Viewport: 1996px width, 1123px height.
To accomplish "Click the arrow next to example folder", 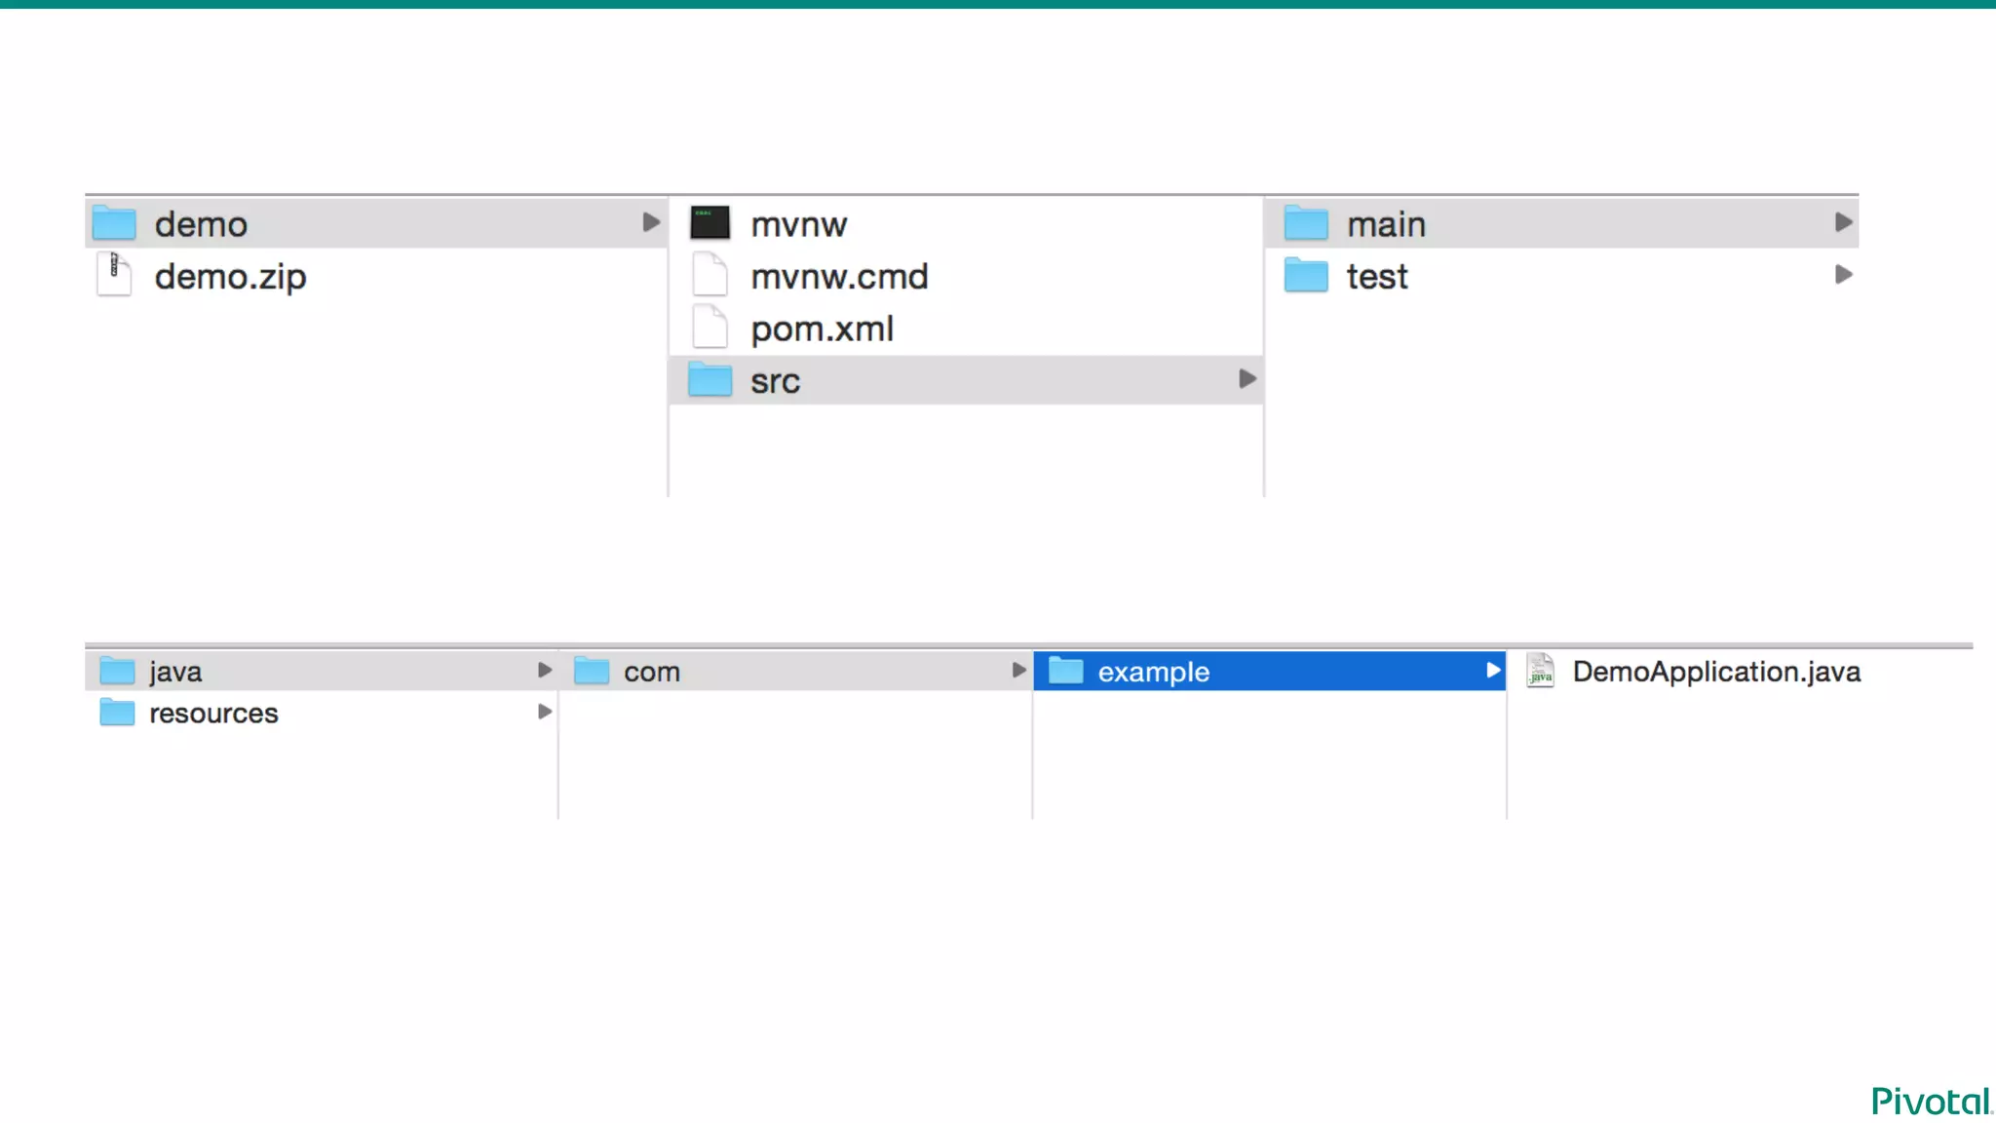I will [x=1493, y=670].
